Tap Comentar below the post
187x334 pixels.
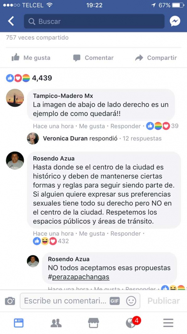pyautogui.click(x=93, y=58)
